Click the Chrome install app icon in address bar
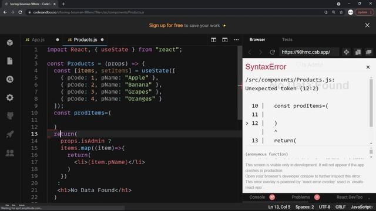The height and width of the screenshot is (211, 376). pos(325,12)
